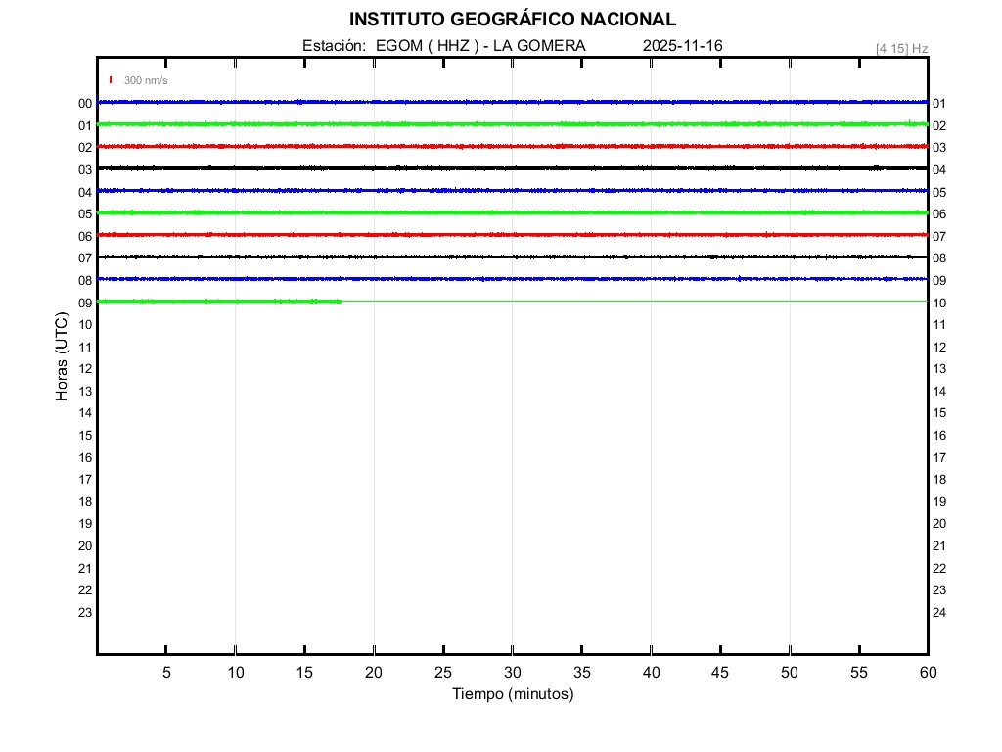Click the 60 minute tick label
The height and width of the screenshot is (752, 1002).
tap(927, 672)
